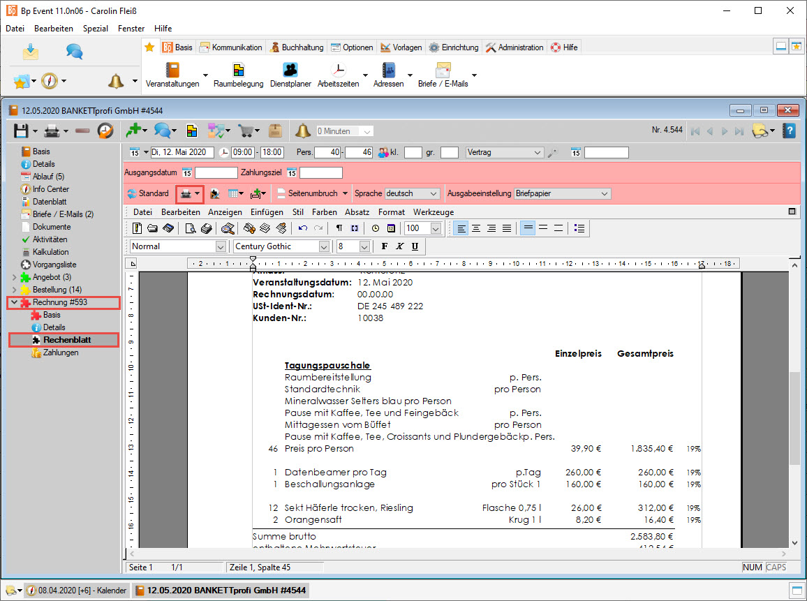Enable justified text alignment
The height and width of the screenshot is (601, 807).
[x=507, y=228]
